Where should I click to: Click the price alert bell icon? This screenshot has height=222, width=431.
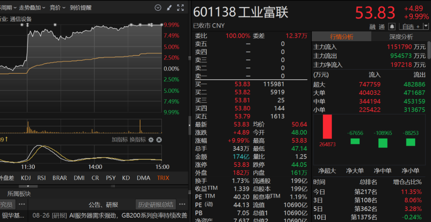point(392,26)
